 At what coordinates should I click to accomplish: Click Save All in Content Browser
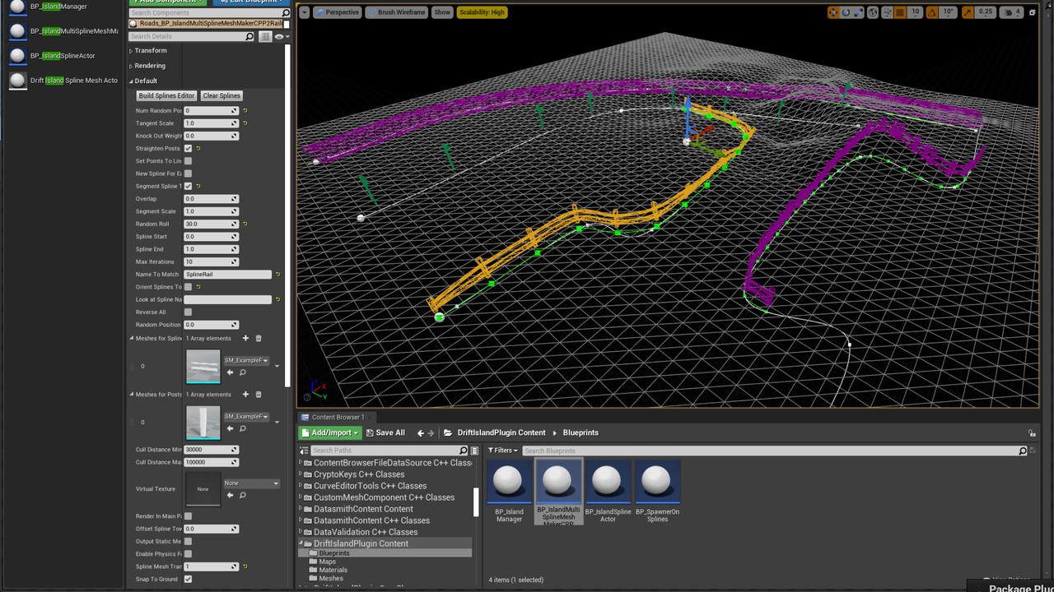point(385,432)
